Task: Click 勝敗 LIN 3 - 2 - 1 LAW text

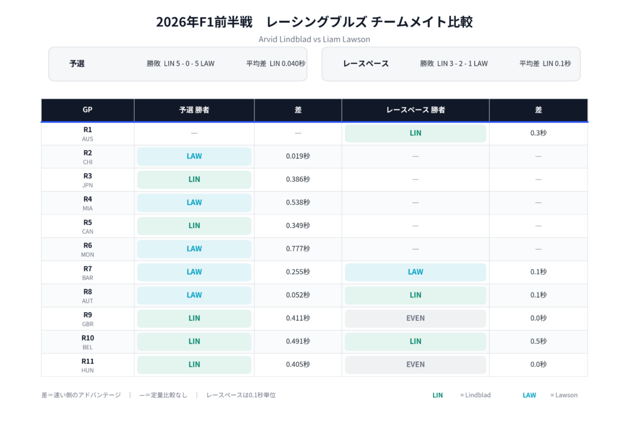Action: (x=454, y=63)
